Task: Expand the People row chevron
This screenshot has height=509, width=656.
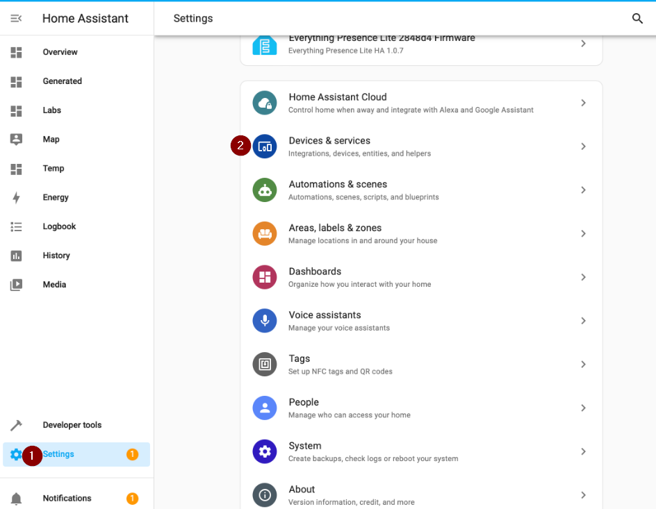Action: click(583, 408)
